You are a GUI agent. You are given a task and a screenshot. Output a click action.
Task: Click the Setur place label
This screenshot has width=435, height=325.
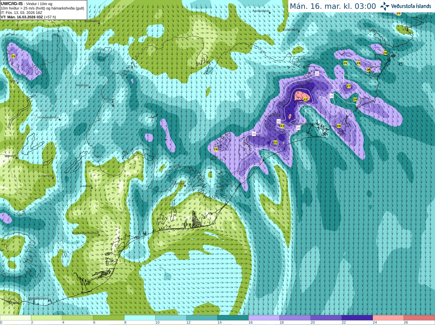[x=13, y=81]
